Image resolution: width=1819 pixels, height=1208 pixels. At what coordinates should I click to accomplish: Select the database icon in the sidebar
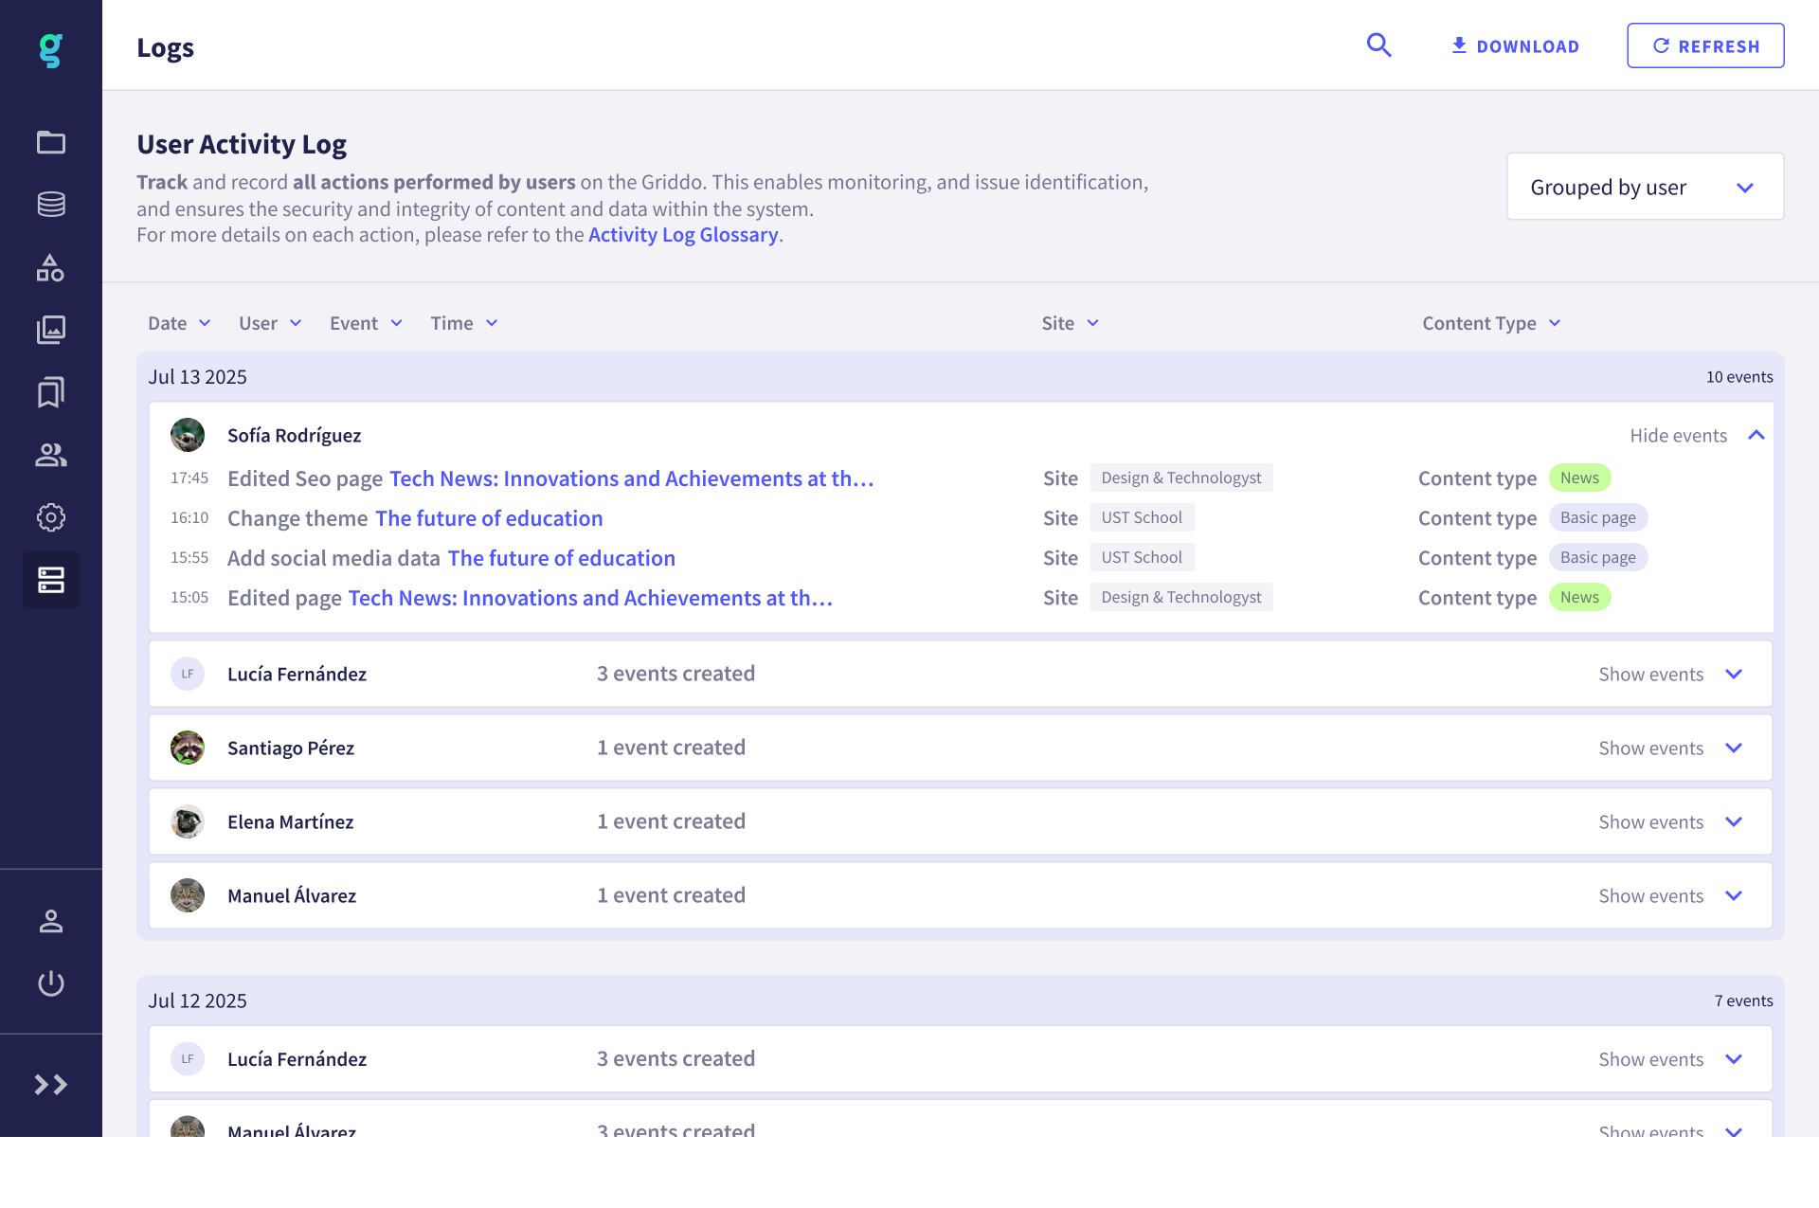pos(51,204)
